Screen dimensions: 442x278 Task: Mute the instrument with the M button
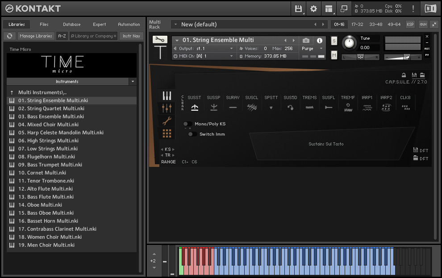334,55
